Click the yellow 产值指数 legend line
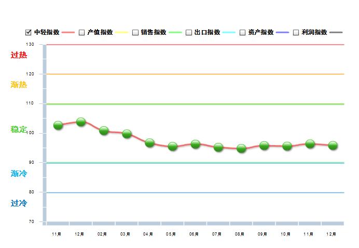Viewport: 359px width, 248px height. coord(122,32)
